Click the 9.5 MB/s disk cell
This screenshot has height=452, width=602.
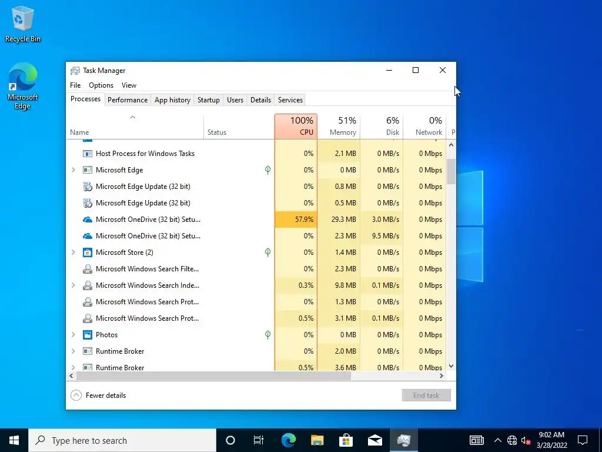point(382,236)
